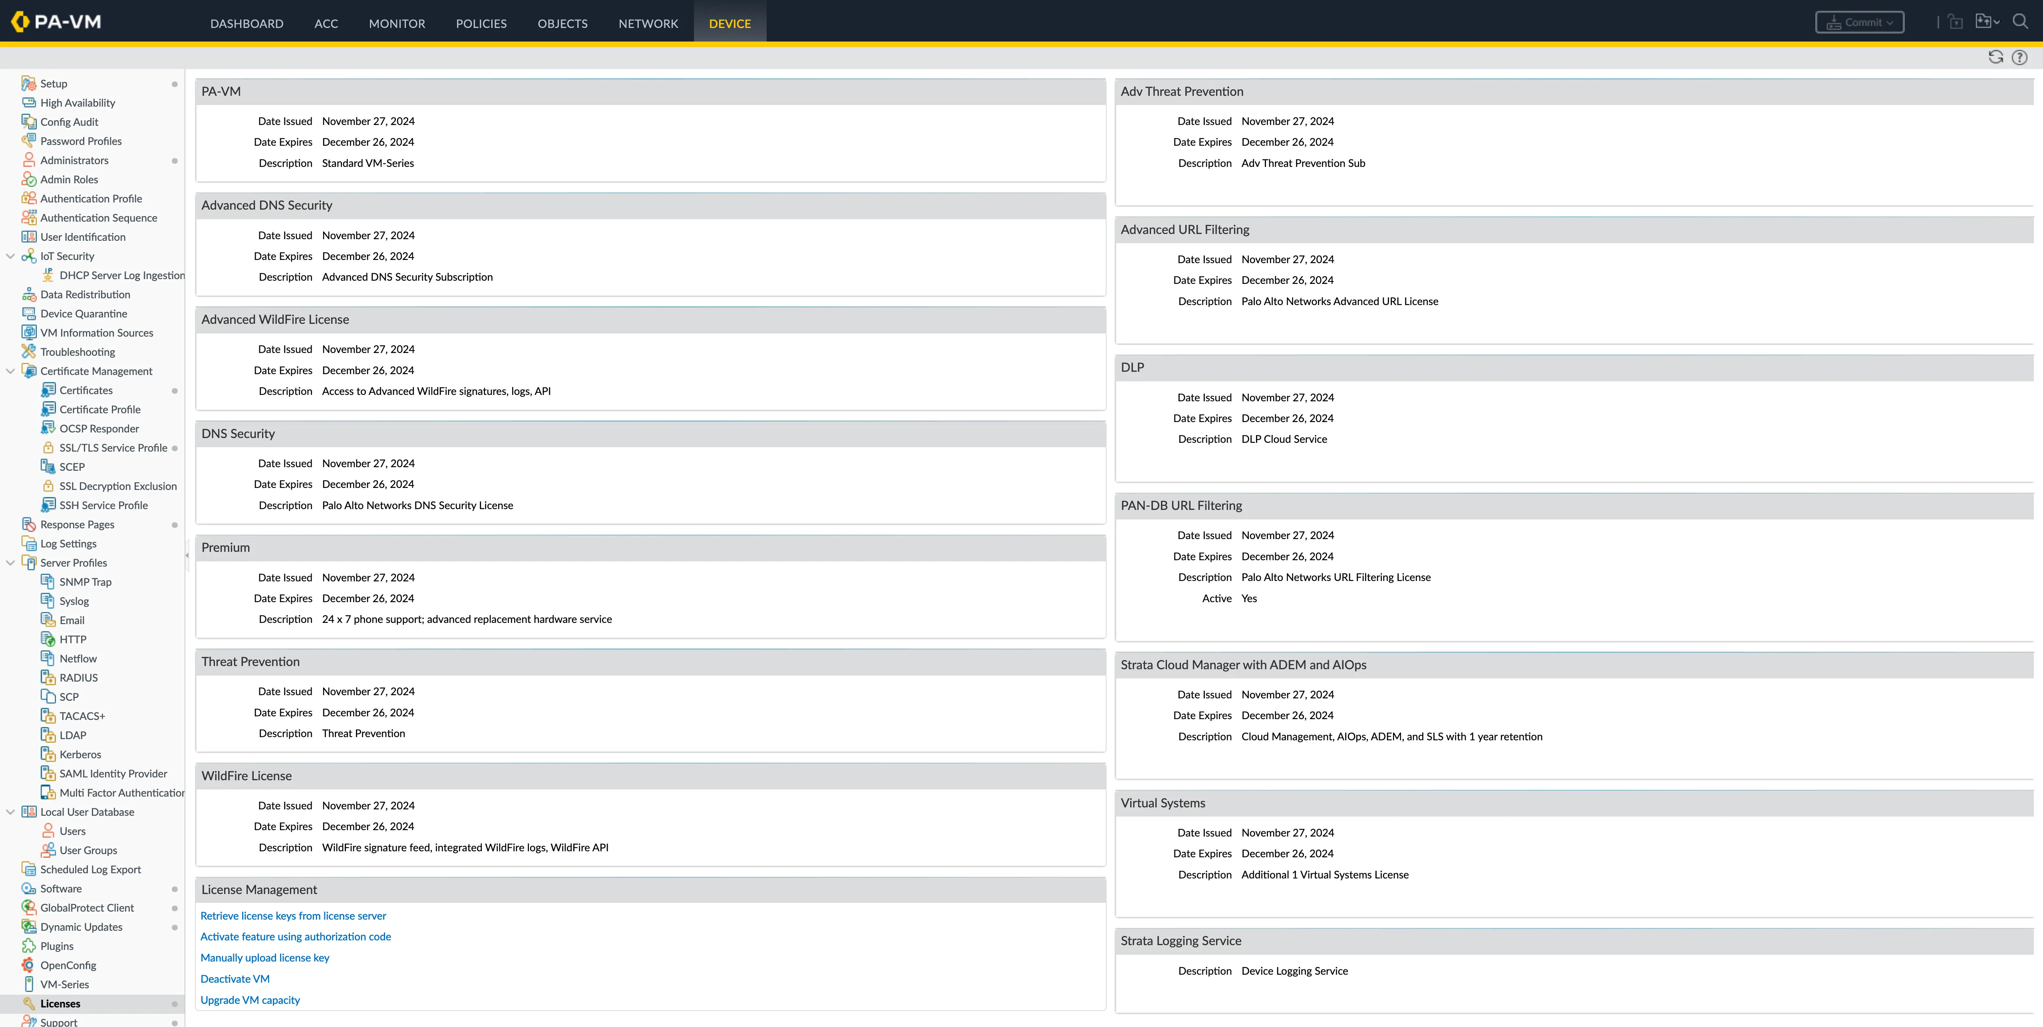The image size is (2043, 1027).
Task: Click the SSL/TLS Service Profile lock icon
Action: (x=48, y=447)
